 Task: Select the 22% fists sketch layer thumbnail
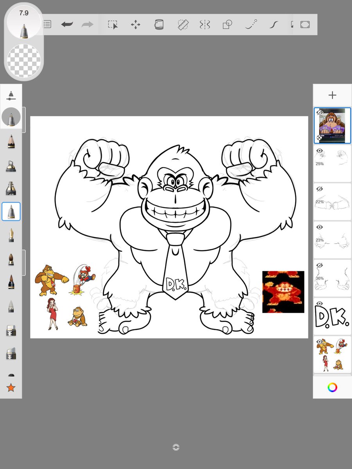pos(332,202)
